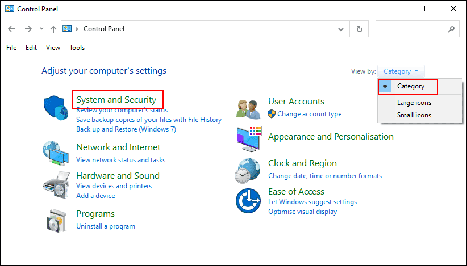
Task: Open the View by Category dropdown
Action: point(401,71)
